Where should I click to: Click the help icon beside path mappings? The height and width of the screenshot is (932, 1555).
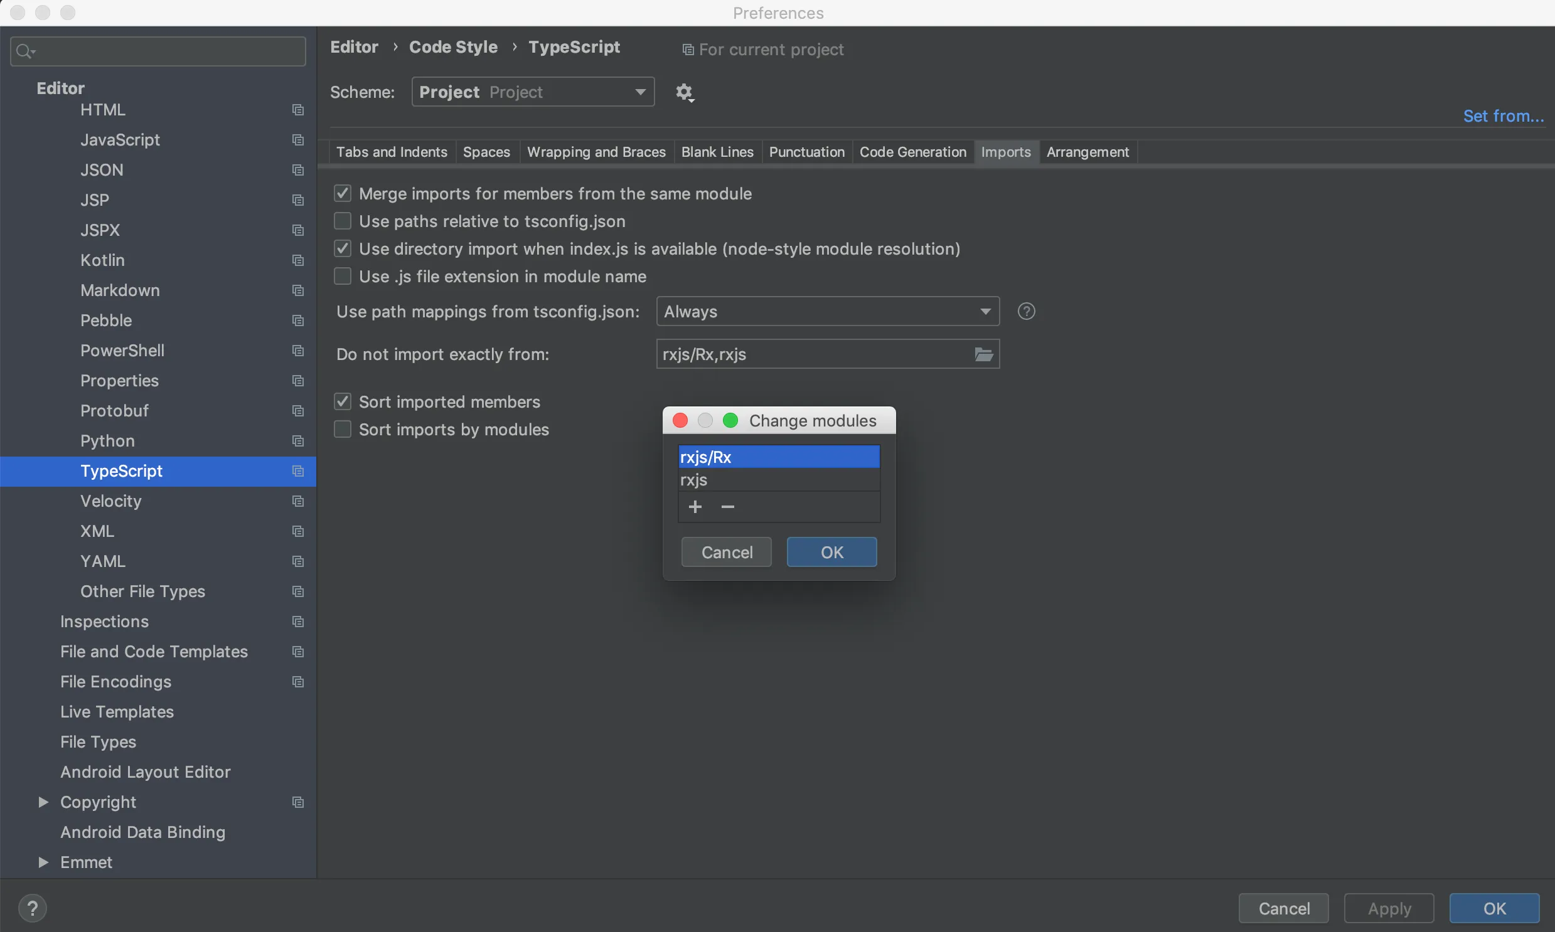pyautogui.click(x=1026, y=312)
